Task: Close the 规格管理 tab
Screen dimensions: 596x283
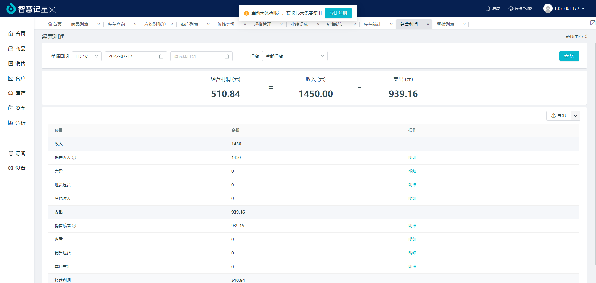Action: coord(282,24)
